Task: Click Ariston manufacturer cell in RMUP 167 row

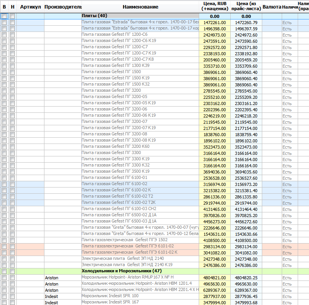Action: tap(63, 278)
